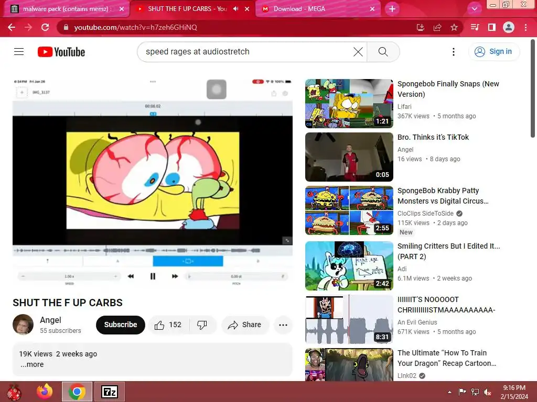This screenshot has width=537, height=402.
Task: Click the page vertical scrollbar
Action: coord(533,89)
